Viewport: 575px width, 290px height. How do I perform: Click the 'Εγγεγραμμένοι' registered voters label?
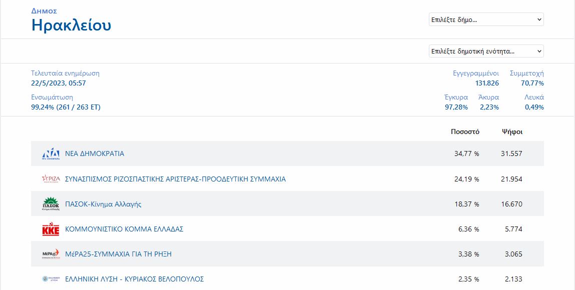(x=475, y=73)
